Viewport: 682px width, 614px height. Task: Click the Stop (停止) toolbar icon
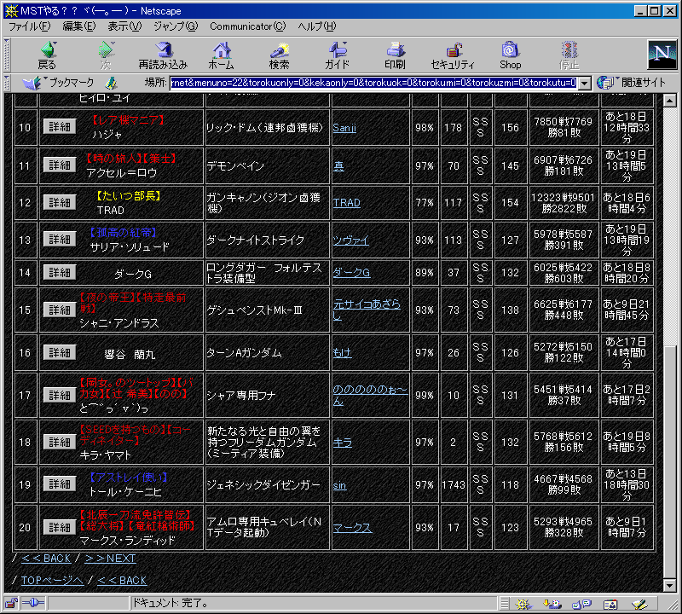coord(569,55)
